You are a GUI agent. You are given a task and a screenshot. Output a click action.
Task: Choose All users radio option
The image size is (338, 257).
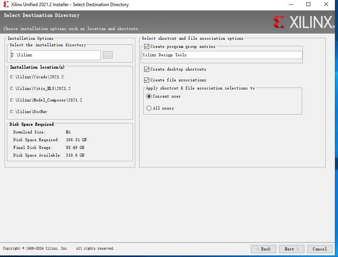click(149, 108)
